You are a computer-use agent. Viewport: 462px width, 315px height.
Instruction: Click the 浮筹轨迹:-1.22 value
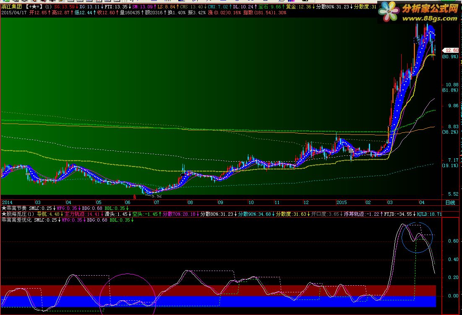[x=362, y=214]
